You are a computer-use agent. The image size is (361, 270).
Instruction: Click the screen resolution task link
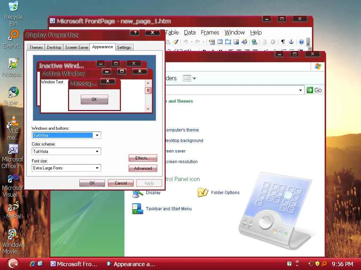point(182,162)
